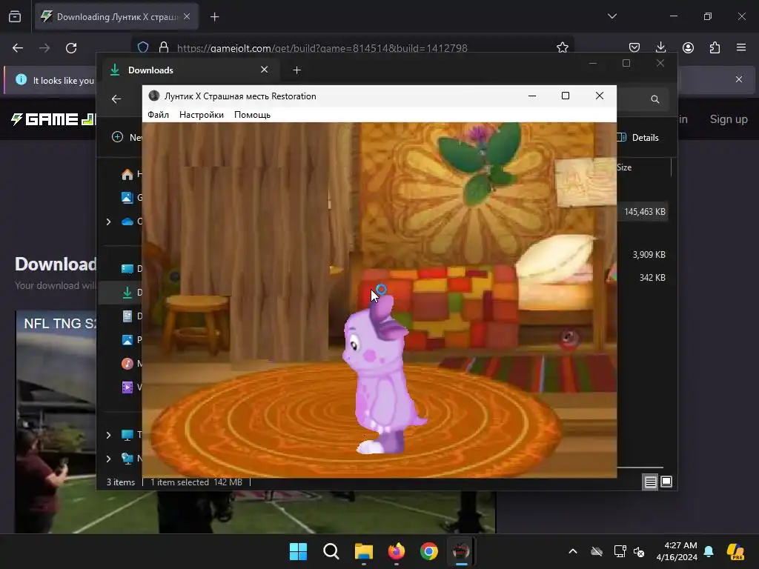Image resolution: width=759 pixels, height=569 pixels.
Task: Open Gallery in Explorer sidebar
Action: pyautogui.click(x=127, y=197)
